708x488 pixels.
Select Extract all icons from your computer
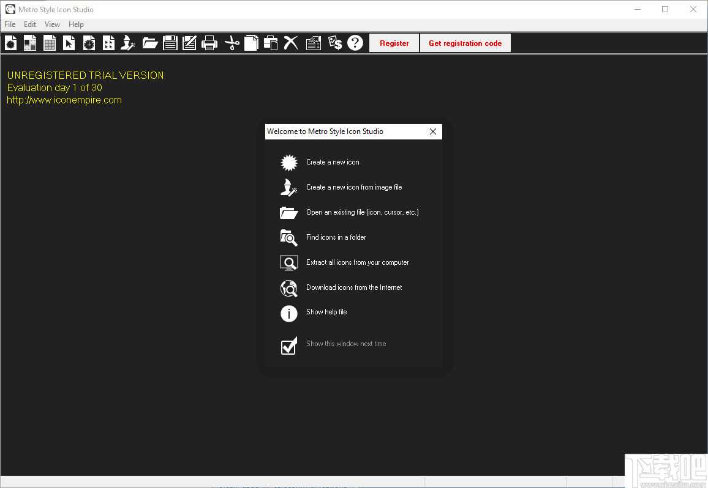(358, 262)
